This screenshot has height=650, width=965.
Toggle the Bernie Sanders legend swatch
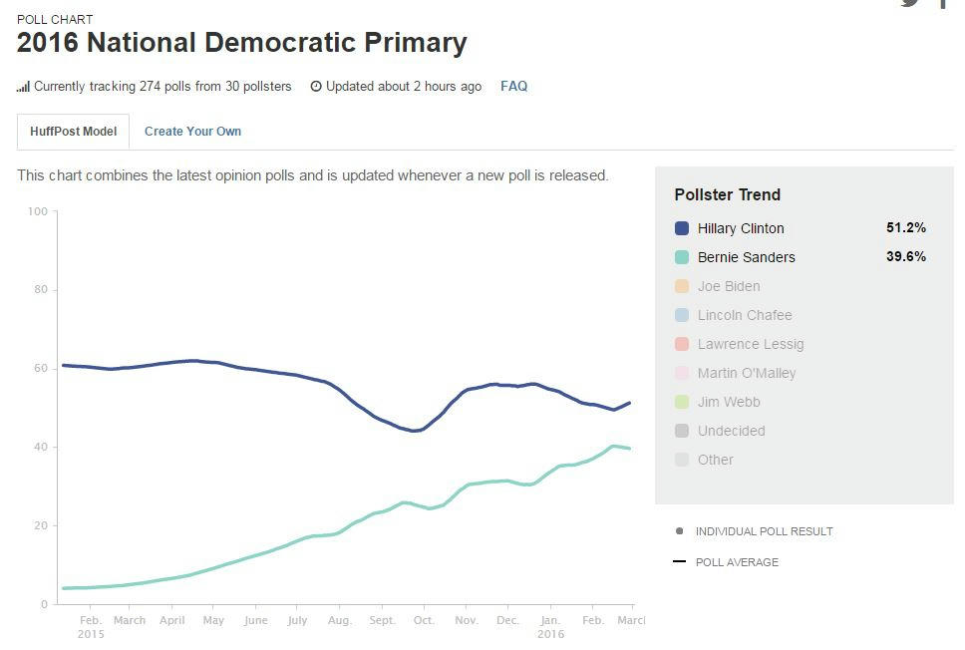click(x=682, y=257)
